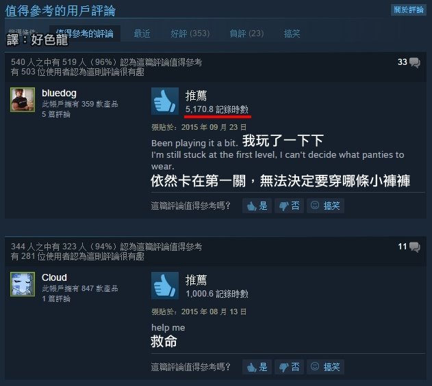
Task: Switch to the 負評 (23) tab
Action: [x=246, y=33]
